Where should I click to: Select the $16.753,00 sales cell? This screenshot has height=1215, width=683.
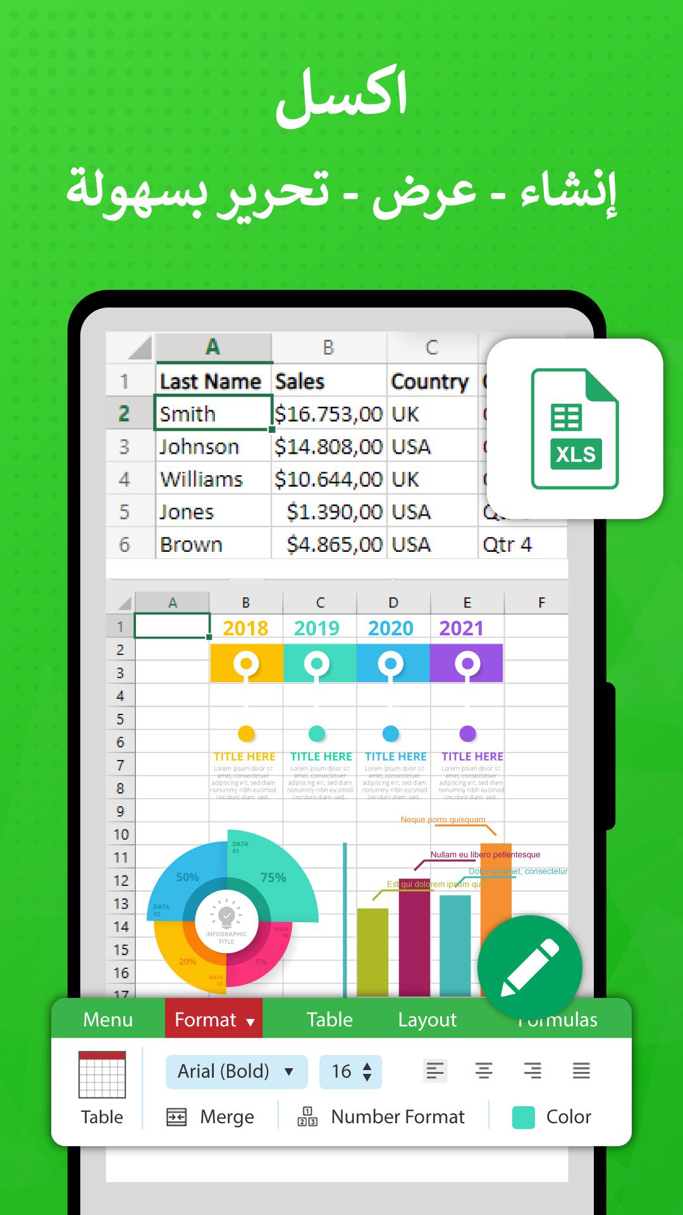(x=329, y=414)
